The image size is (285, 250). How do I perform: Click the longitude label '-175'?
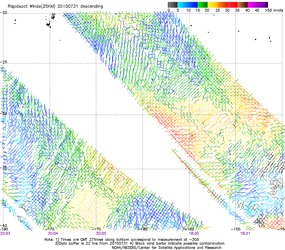[x=50, y=229]
